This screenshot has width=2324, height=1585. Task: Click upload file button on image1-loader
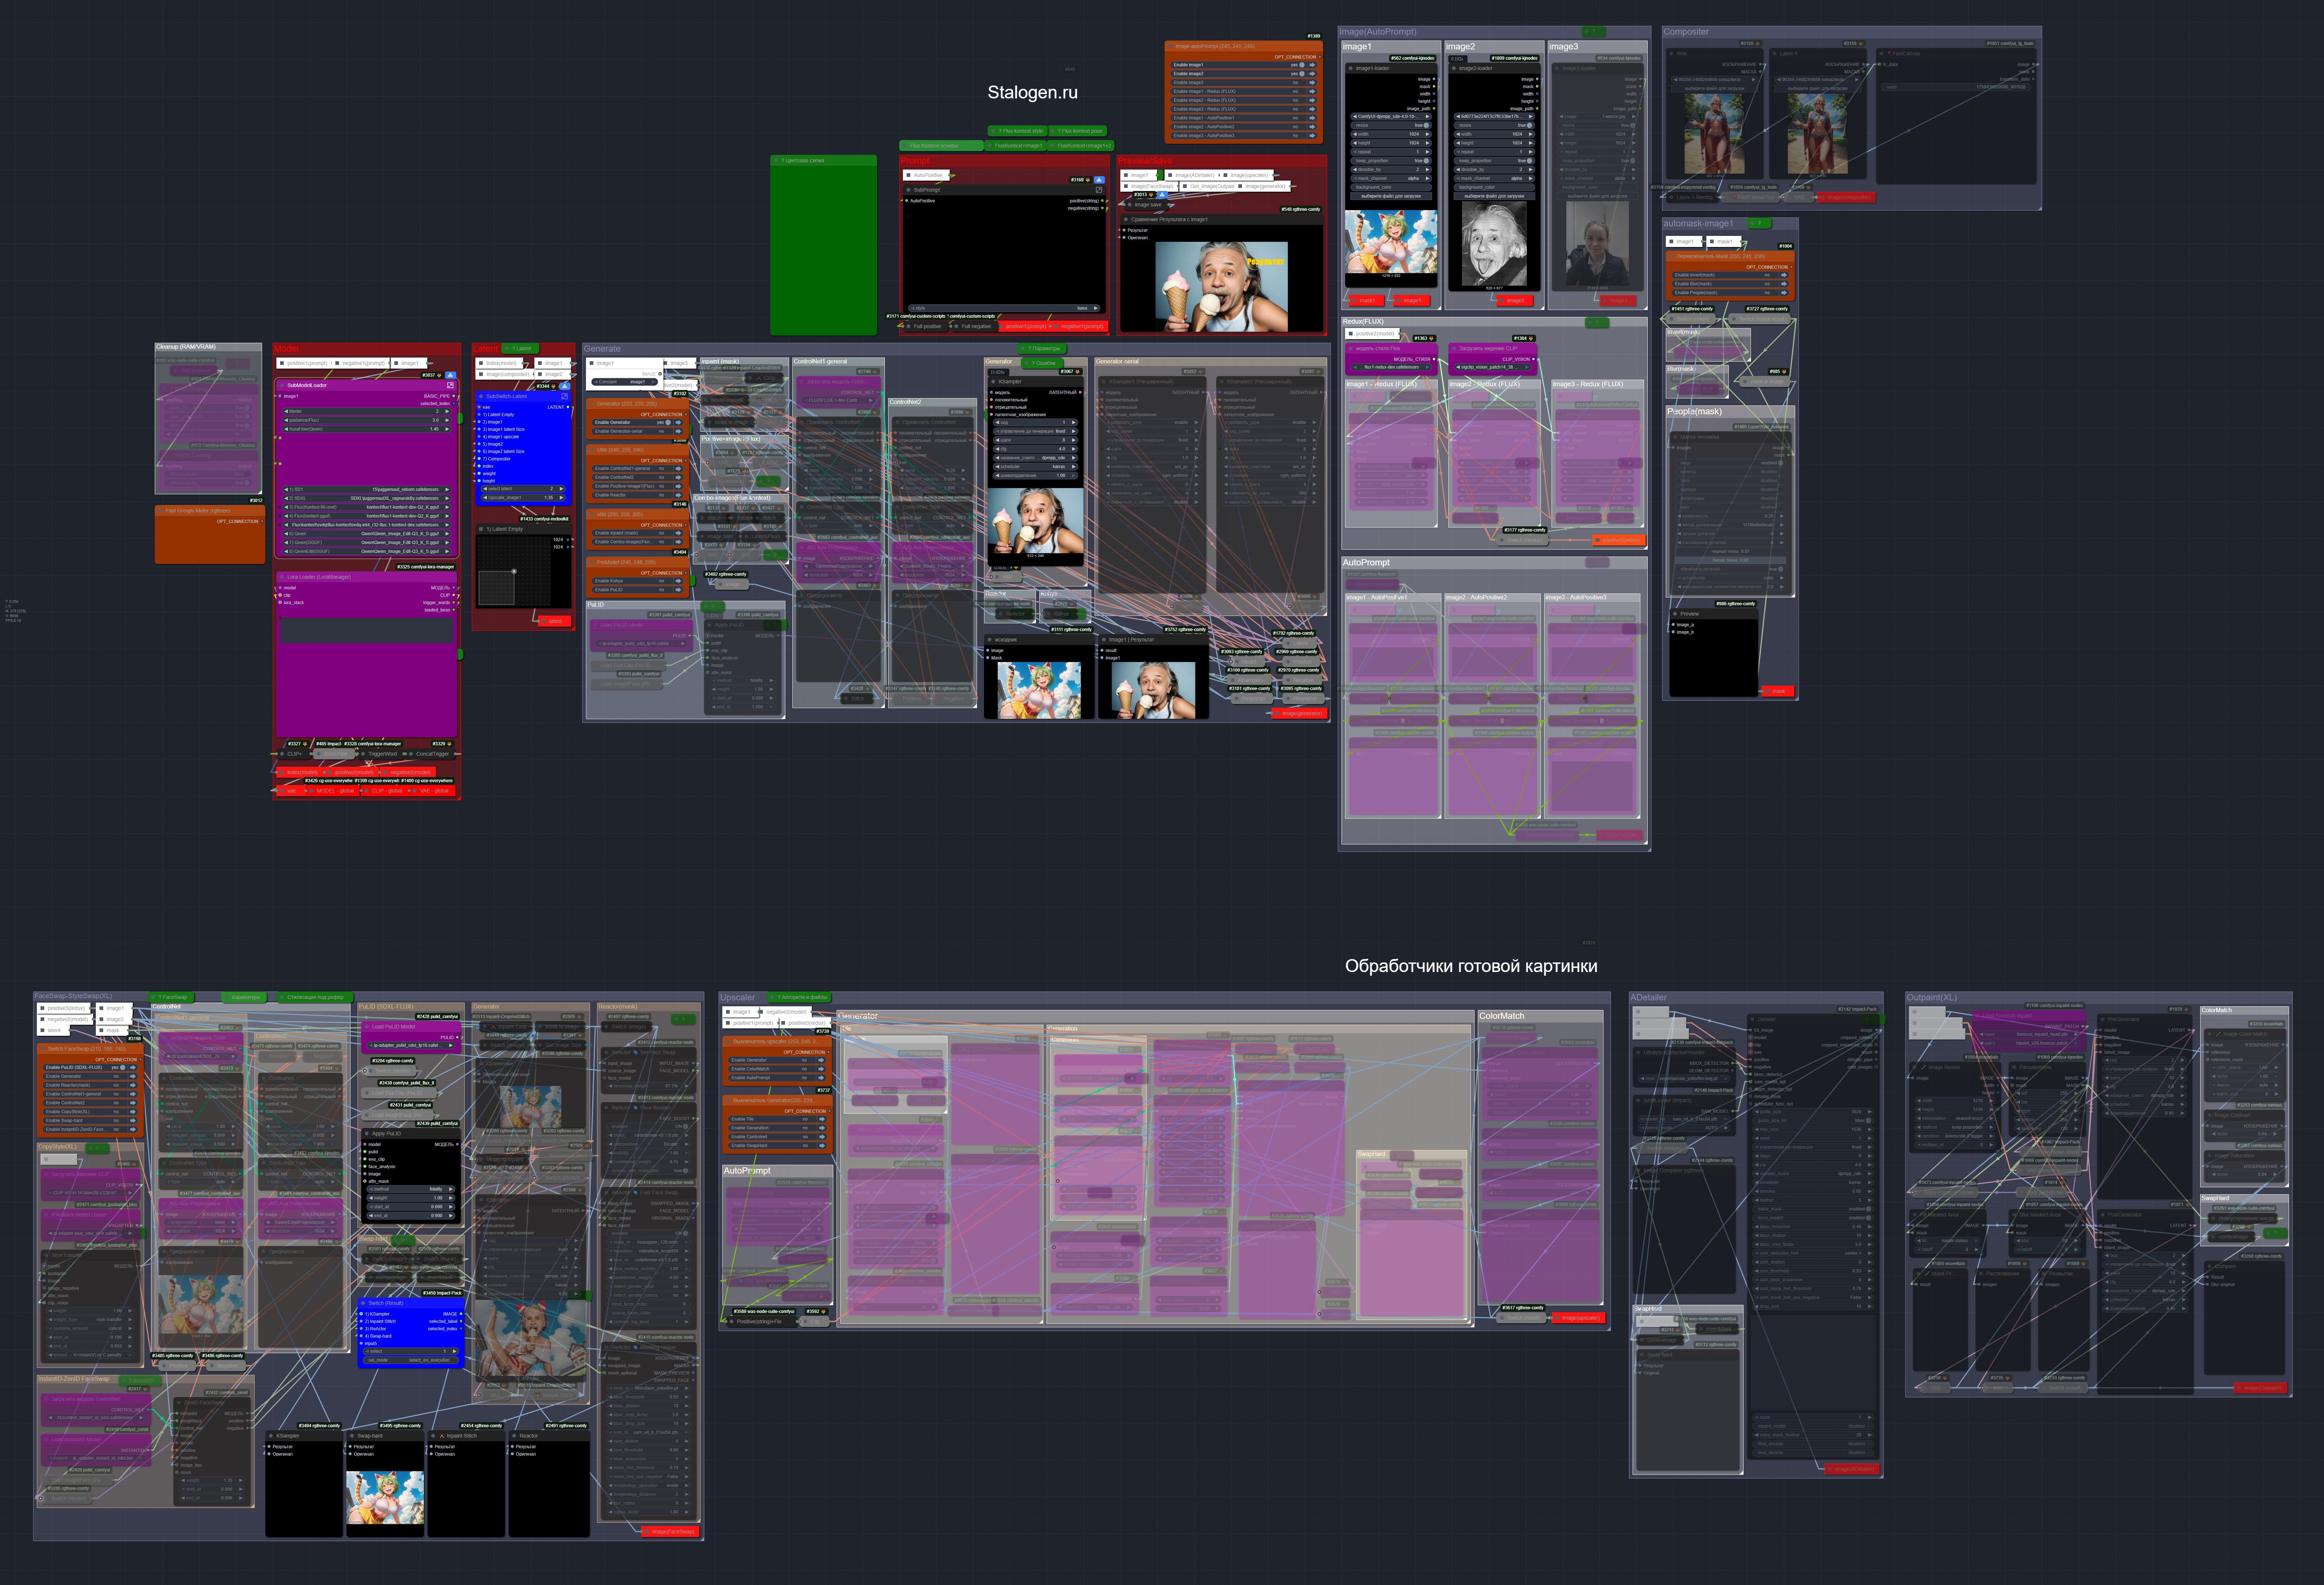(1391, 196)
